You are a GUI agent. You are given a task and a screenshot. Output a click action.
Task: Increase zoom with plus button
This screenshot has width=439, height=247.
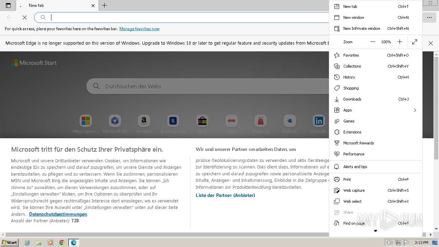coord(400,42)
